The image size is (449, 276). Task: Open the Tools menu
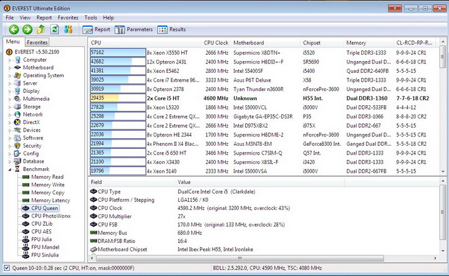point(90,17)
